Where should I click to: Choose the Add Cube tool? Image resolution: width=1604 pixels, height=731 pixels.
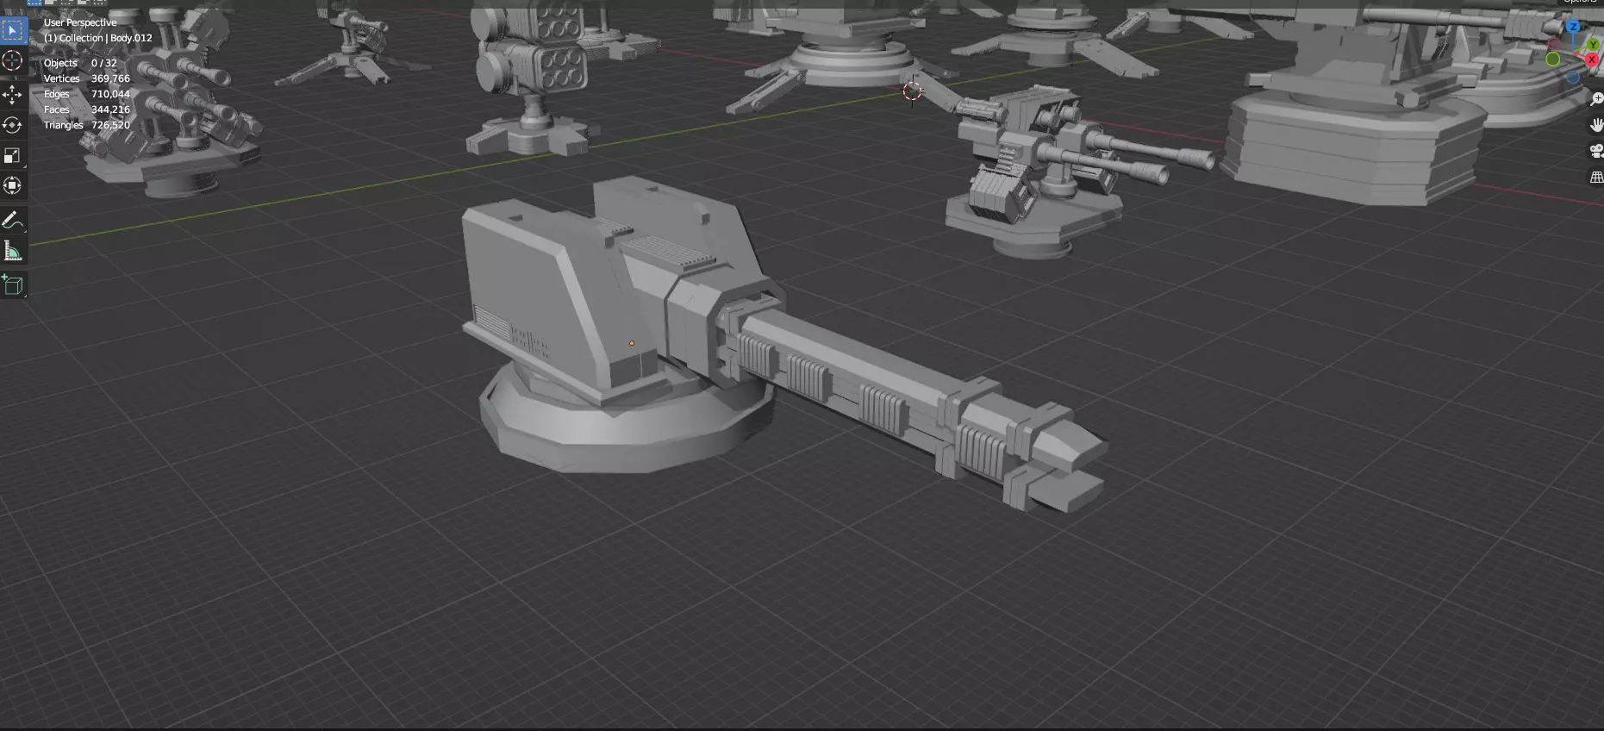click(12, 285)
